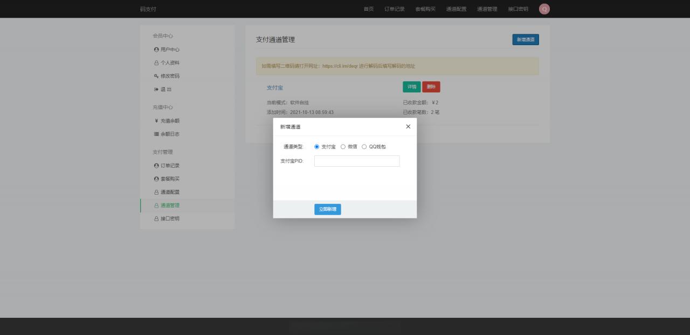Click the 新增通道 button on page
The width and height of the screenshot is (690, 335).
click(526, 39)
